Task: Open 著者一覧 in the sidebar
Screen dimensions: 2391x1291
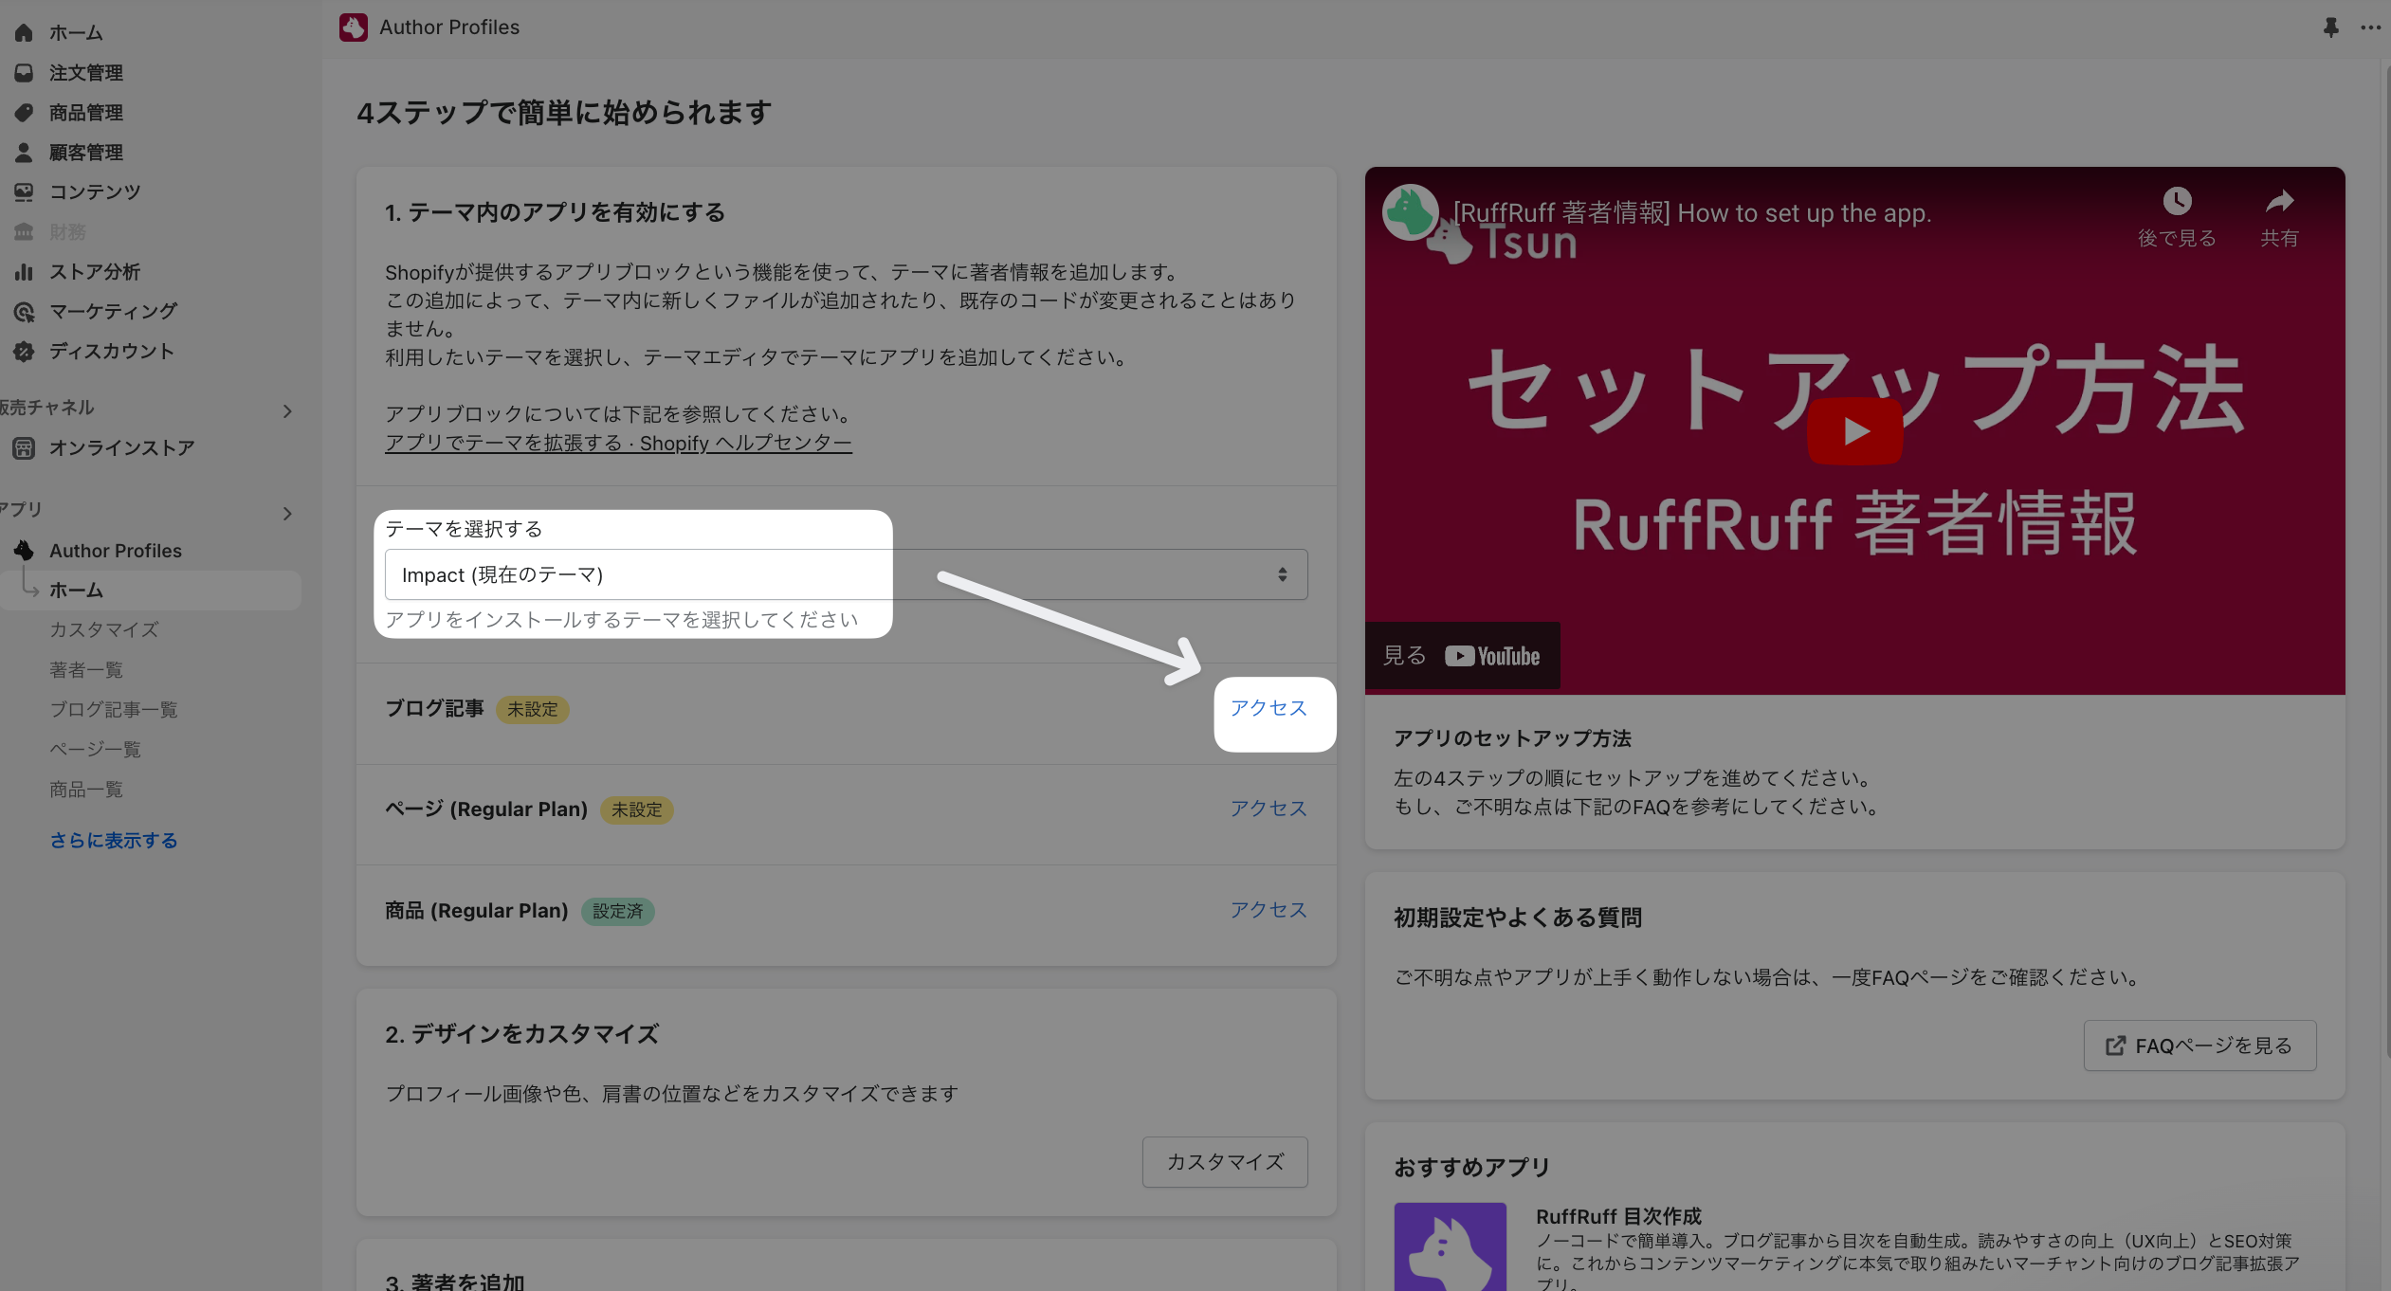Action: [86, 670]
